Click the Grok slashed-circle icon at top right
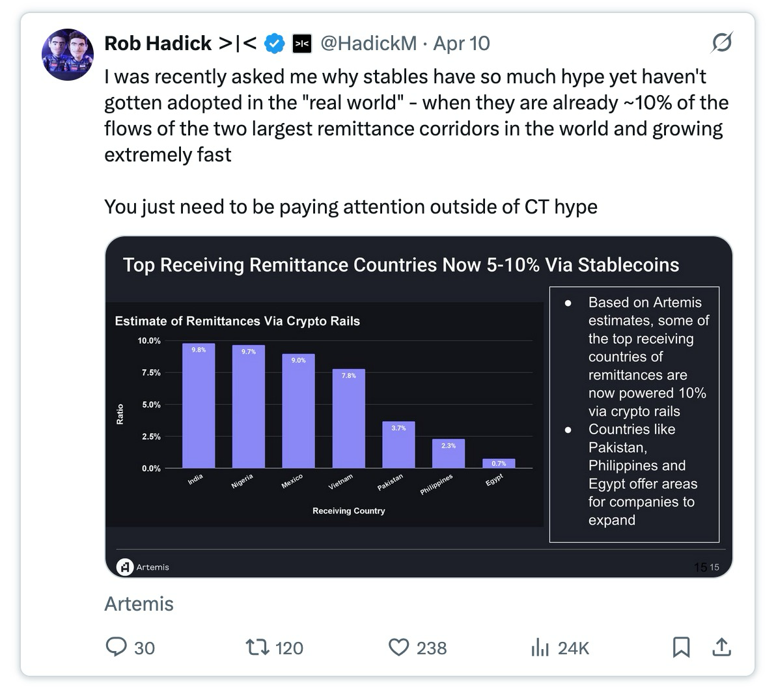Image resolution: width=776 pixels, height=694 pixels. (x=721, y=42)
